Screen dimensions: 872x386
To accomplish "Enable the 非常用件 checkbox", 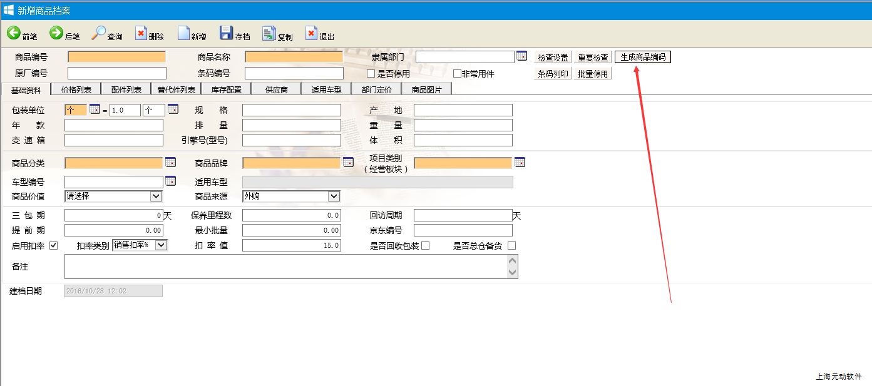I will click(x=457, y=74).
